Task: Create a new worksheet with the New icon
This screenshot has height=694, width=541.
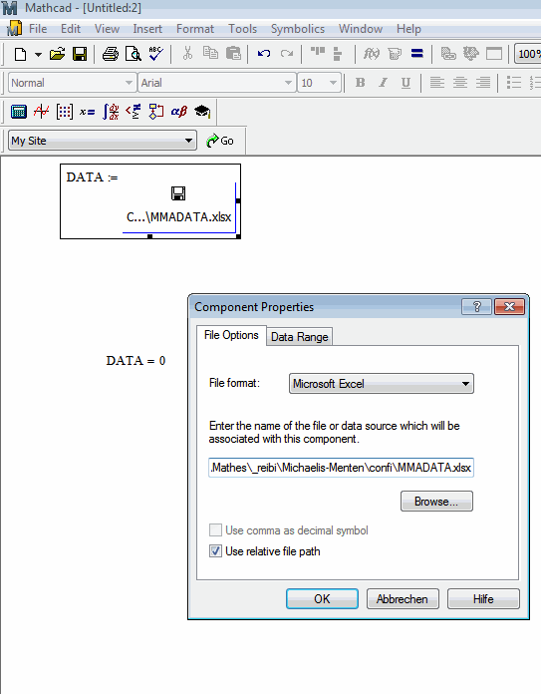Action: pos(20,55)
